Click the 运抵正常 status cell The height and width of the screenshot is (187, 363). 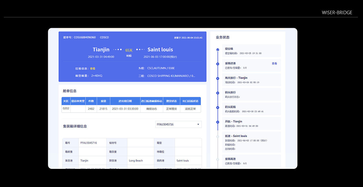[x=190, y=109]
